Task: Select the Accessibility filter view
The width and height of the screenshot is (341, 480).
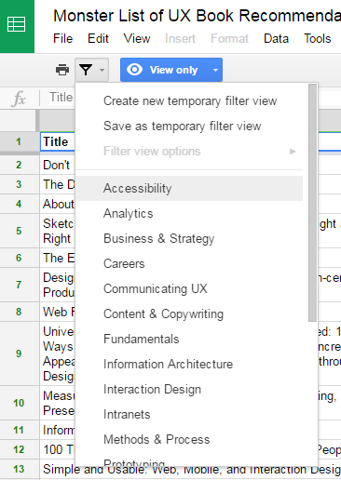Action: click(189, 188)
